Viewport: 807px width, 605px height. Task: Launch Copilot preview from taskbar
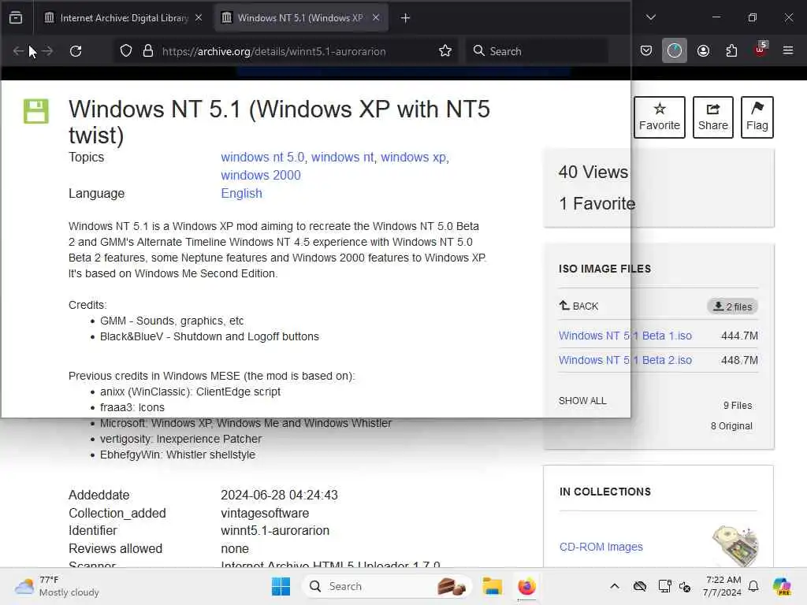[782, 586]
